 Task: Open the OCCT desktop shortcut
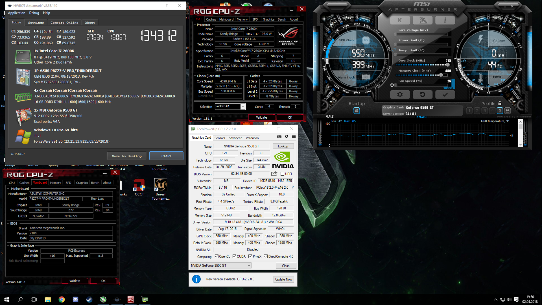139,187
